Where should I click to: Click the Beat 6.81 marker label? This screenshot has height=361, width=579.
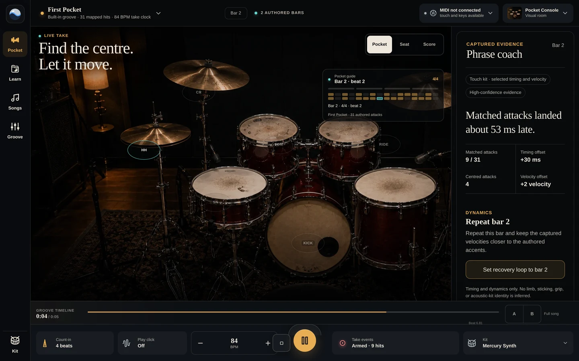point(475,323)
